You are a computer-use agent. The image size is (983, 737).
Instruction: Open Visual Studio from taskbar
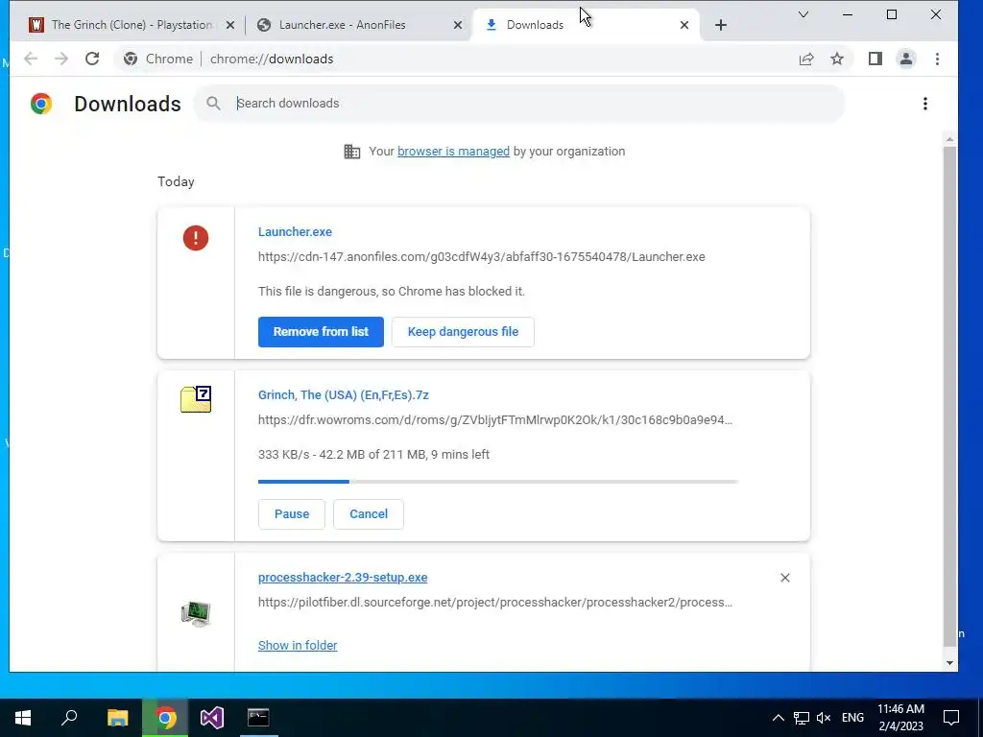212,718
